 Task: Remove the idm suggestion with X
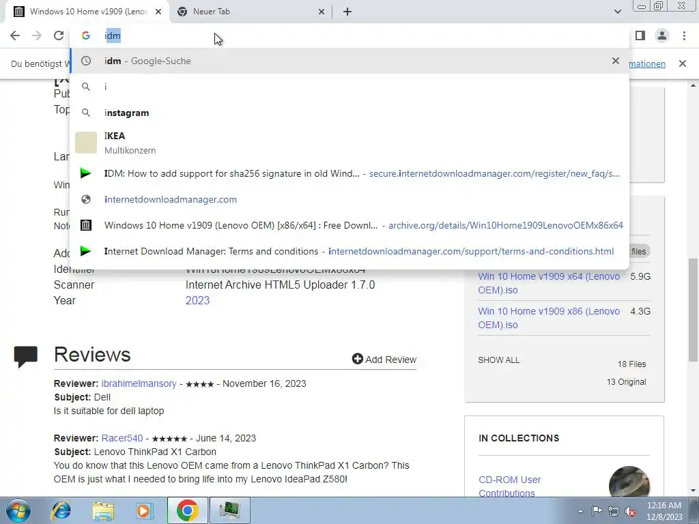(616, 61)
